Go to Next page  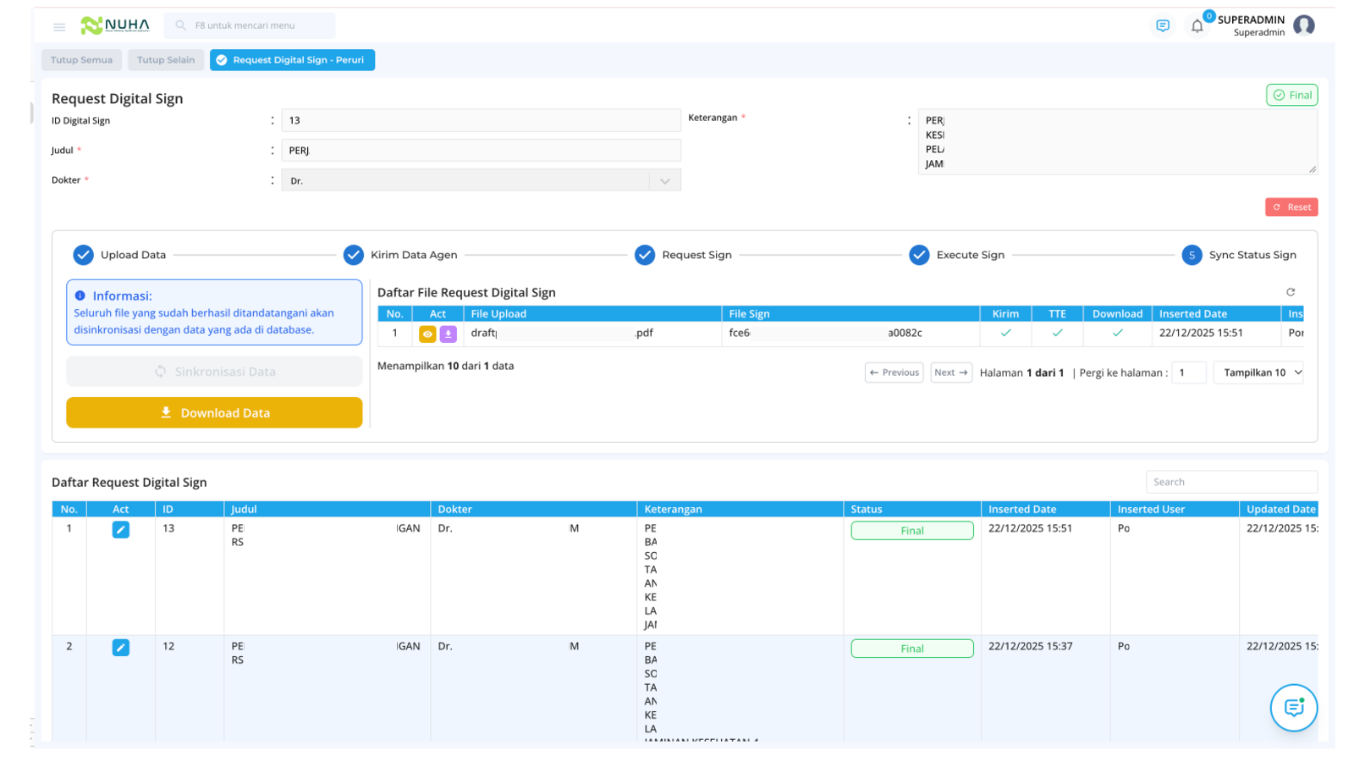951,373
